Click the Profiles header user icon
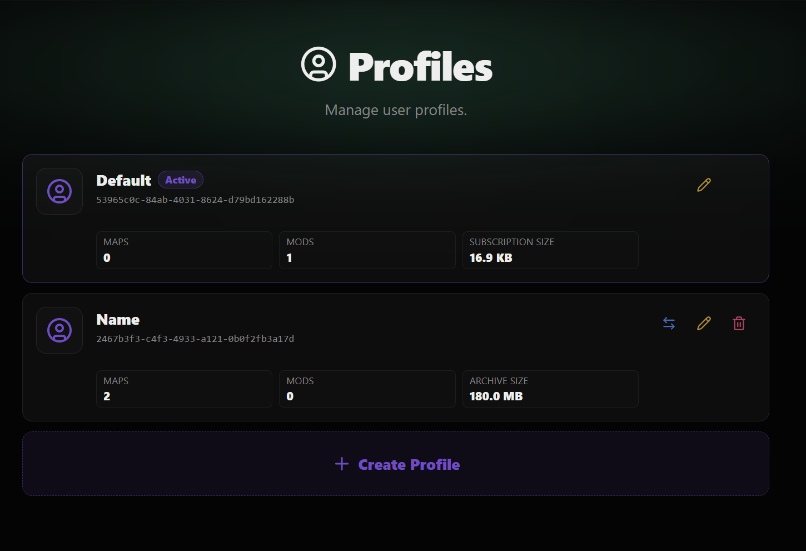This screenshot has height=551, width=806. pos(319,64)
